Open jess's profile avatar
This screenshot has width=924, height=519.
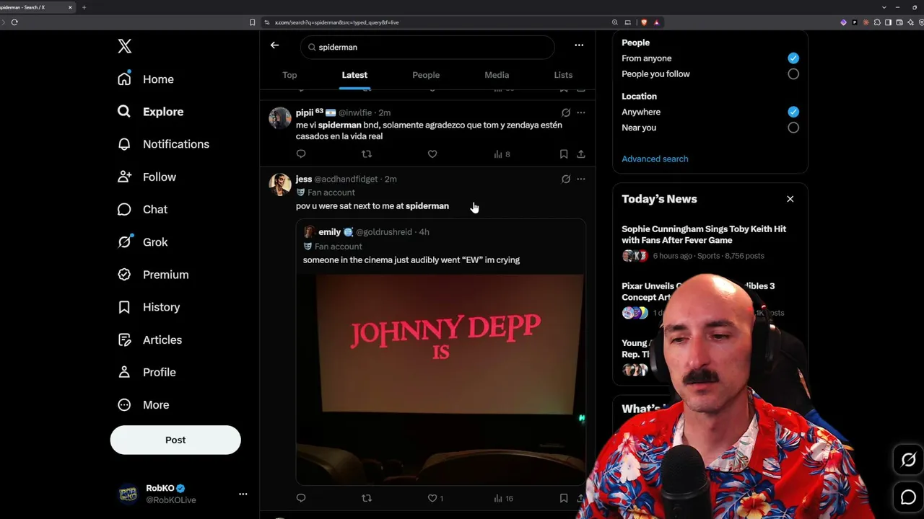click(280, 185)
